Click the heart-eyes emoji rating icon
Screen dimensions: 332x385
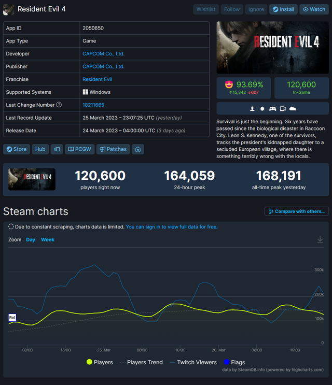[229, 84]
